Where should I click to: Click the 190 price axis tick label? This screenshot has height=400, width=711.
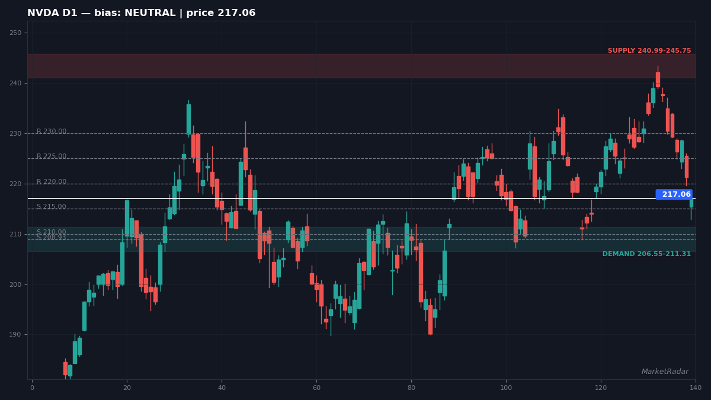tap(16, 335)
